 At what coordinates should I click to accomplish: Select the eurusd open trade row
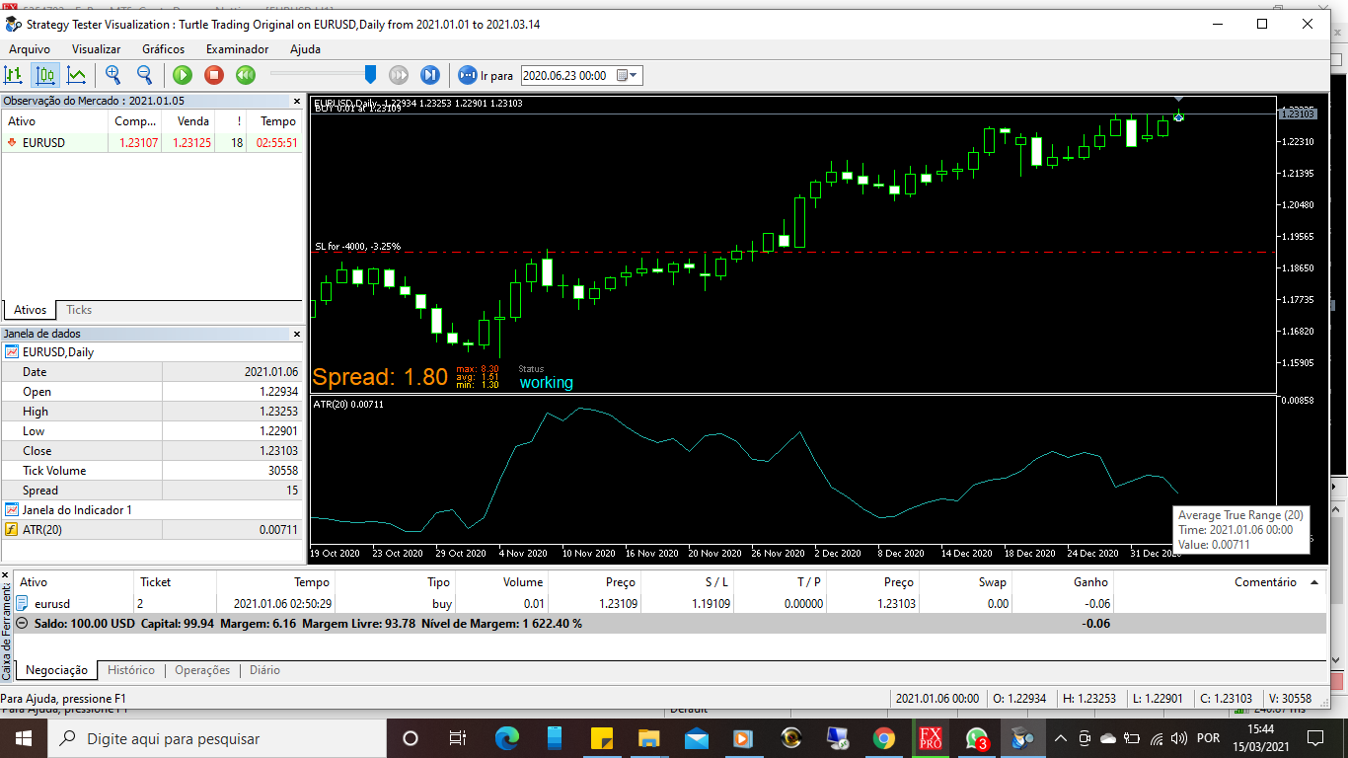coord(671,603)
